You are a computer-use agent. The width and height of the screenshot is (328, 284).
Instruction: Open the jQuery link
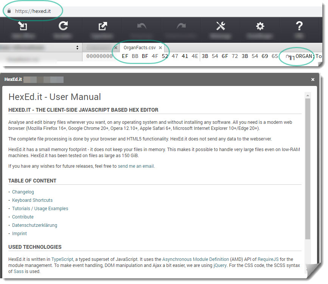[x=220, y=265]
